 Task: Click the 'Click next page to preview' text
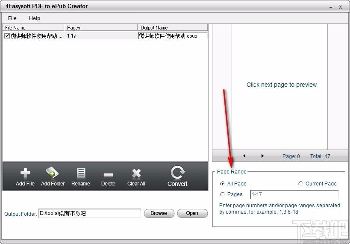(282, 85)
